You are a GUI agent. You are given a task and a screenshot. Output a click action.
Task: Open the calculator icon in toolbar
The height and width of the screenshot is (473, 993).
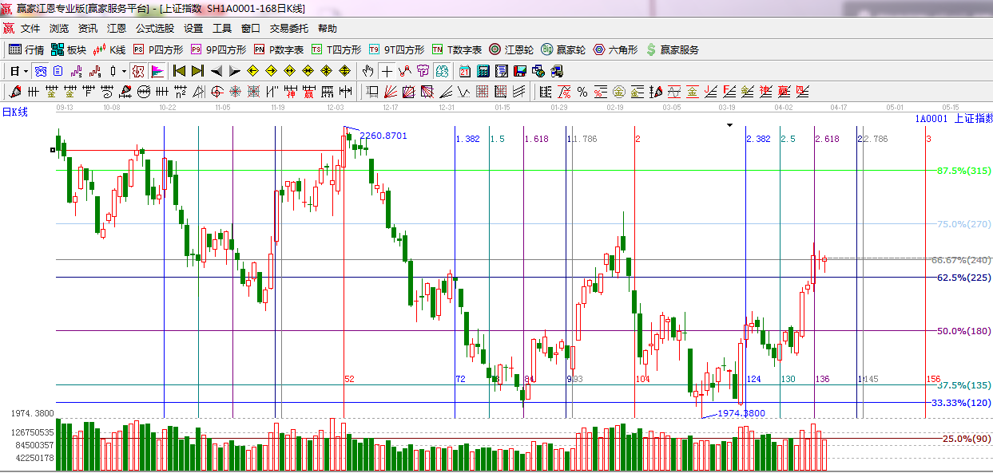tap(483, 71)
